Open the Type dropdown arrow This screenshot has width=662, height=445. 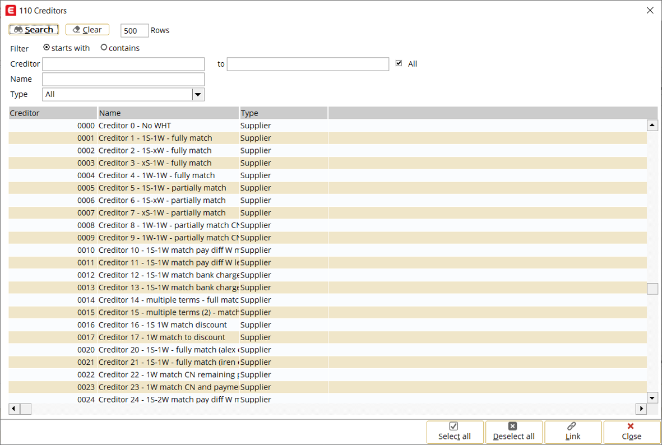[198, 95]
